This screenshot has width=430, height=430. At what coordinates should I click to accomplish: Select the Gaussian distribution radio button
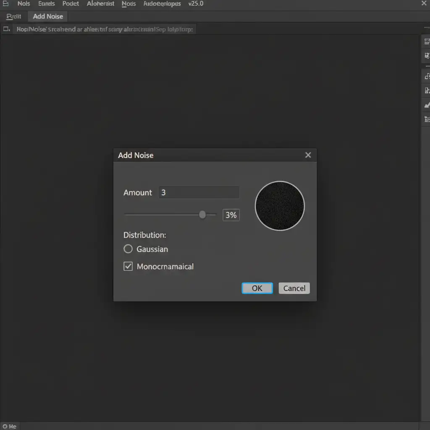pyautogui.click(x=128, y=249)
